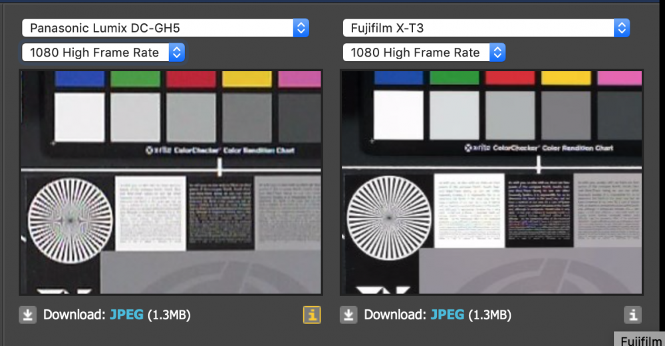The width and height of the screenshot is (665, 346).
Task: Click the download icon under the Panasonic image
Action: point(27,315)
